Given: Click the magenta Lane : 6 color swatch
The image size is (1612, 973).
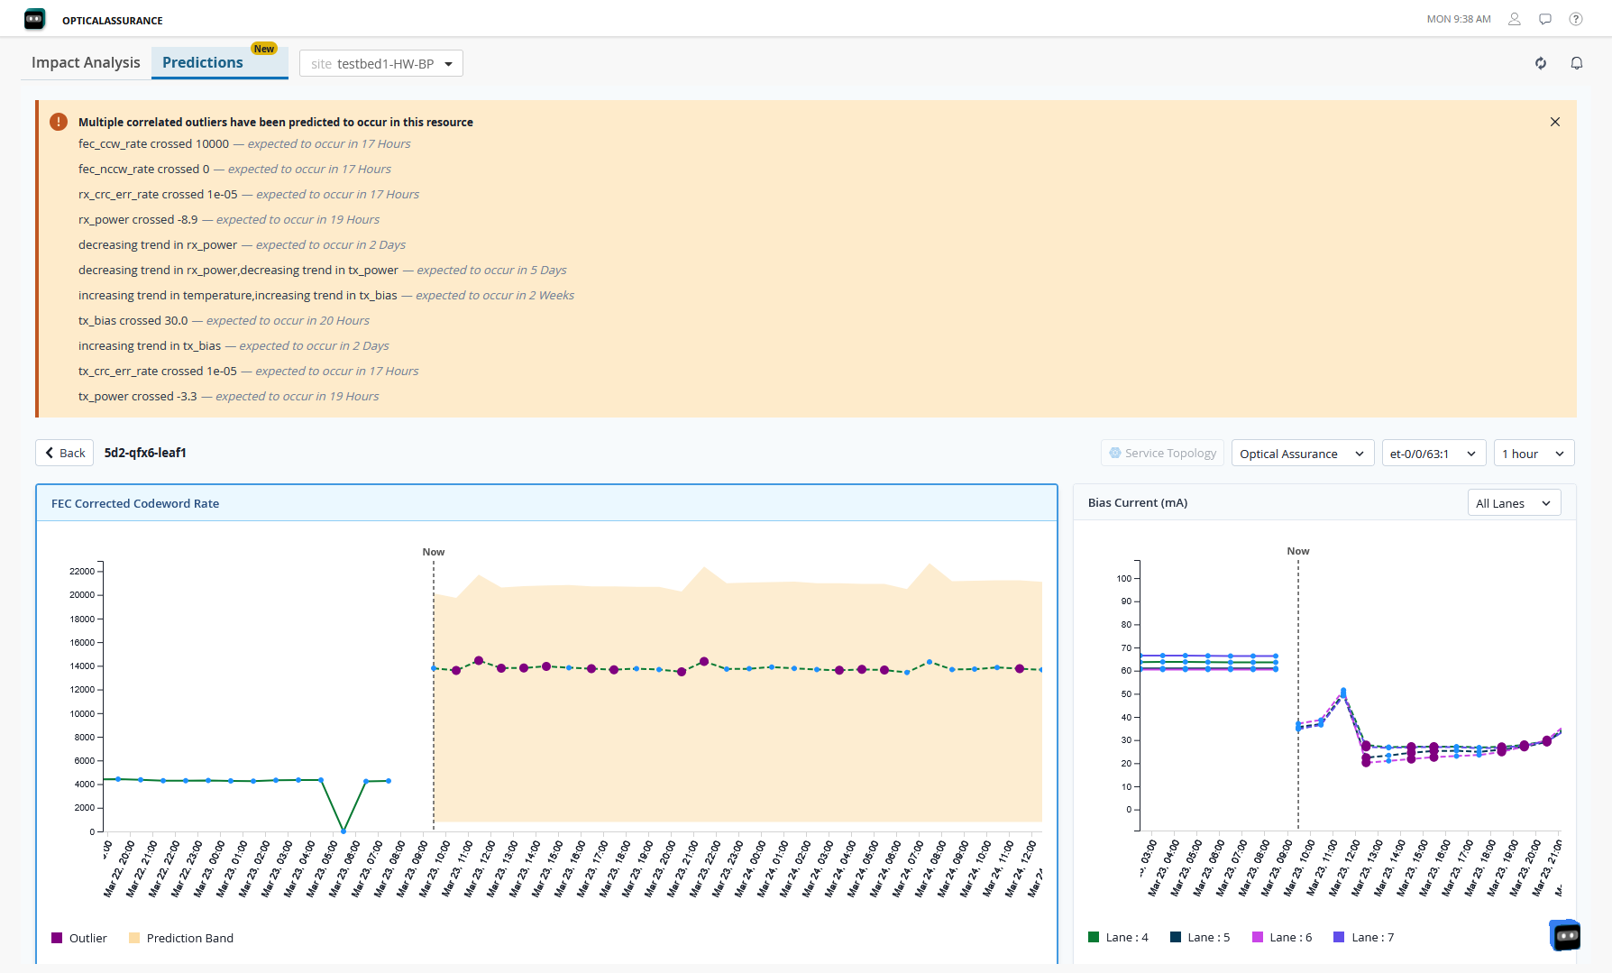Looking at the screenshot, I should pyautogui.click(x=1257, y=937).
